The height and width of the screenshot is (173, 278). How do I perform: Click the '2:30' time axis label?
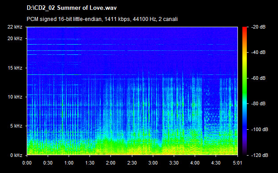click(x=132, y=163)
